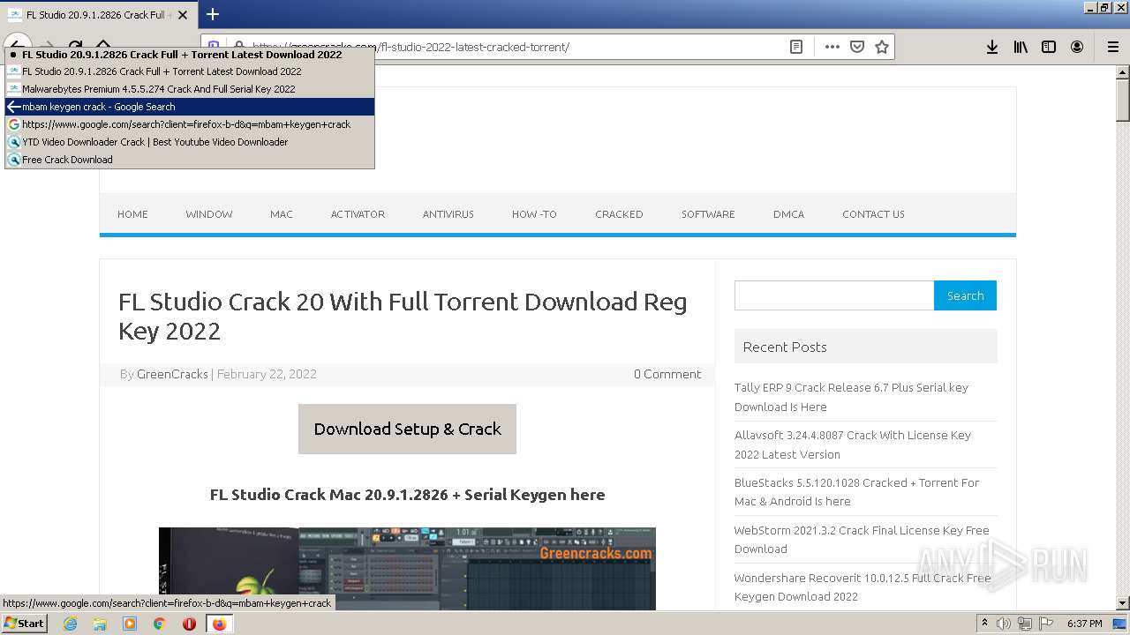
Task: Click page scrollbar up arrow
Action: point(1123,71)
